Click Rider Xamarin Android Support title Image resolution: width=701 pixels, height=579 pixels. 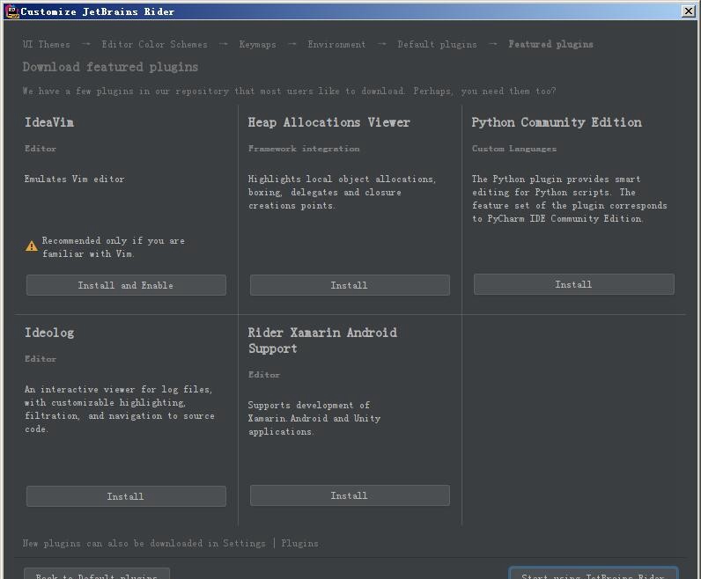pyautogui.click(x=322, y=341)
